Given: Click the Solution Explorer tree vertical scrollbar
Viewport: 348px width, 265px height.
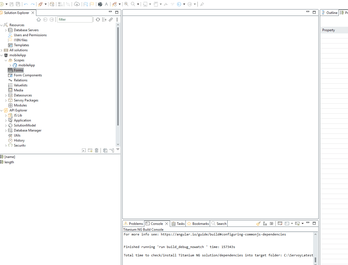Looking at the screenshot, I should point(118,75).
